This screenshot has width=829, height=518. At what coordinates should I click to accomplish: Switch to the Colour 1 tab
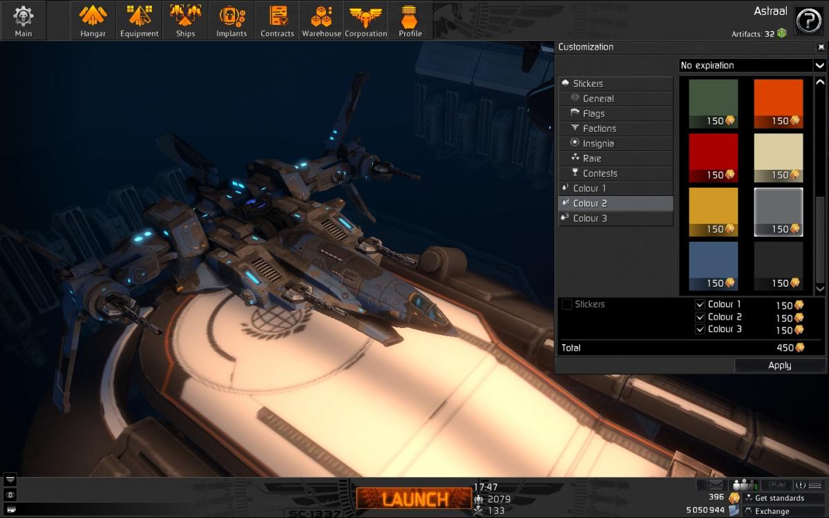(616, 189)
